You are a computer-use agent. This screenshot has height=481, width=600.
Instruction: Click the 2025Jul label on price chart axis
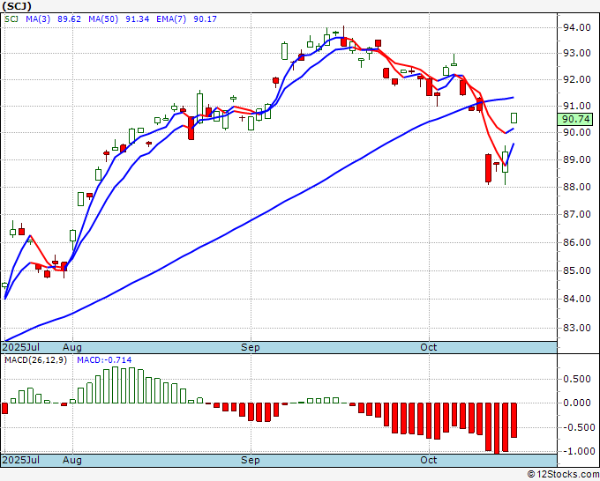click(20, 347)
